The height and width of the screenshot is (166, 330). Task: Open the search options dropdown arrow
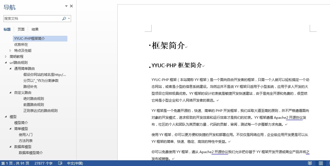[69, 19]
